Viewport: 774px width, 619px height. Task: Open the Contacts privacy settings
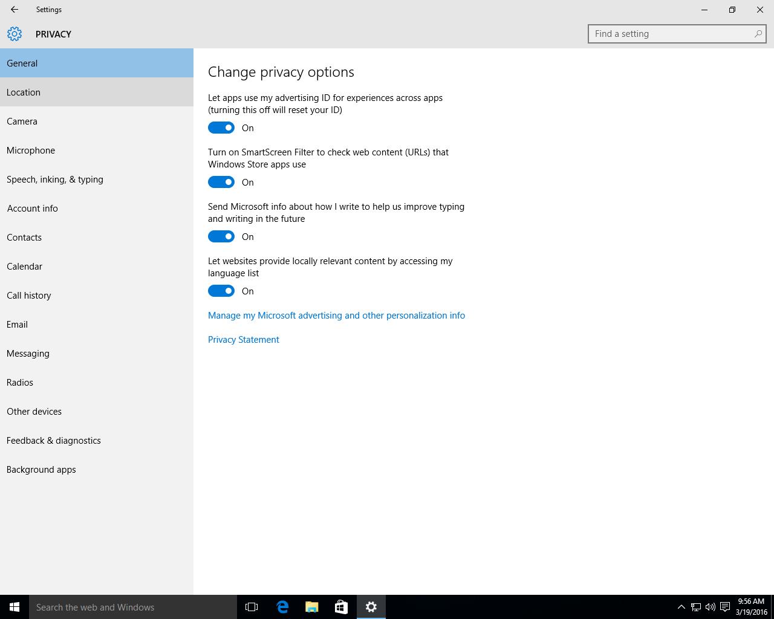pyautogui.click(x=97, y=237)
